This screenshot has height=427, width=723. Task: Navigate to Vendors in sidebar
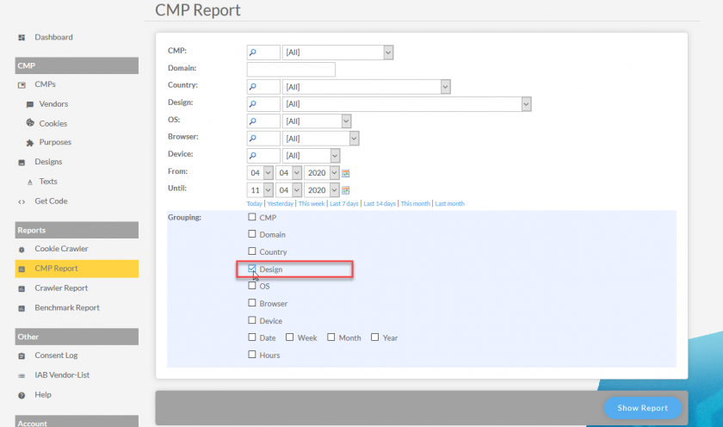point(53,104)
